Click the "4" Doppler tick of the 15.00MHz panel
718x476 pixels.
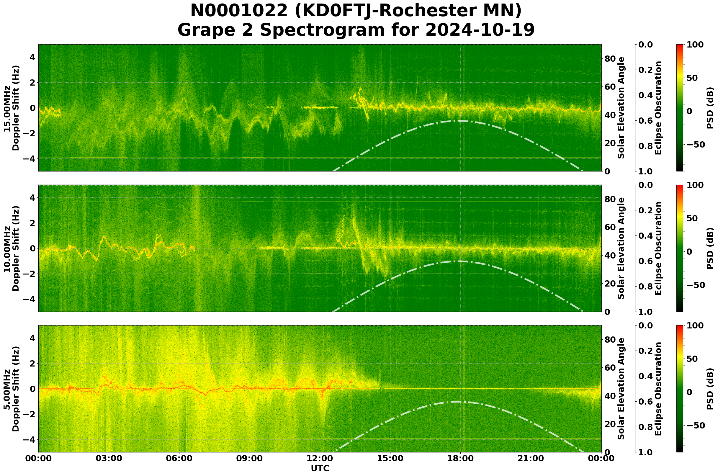(33, 57)
